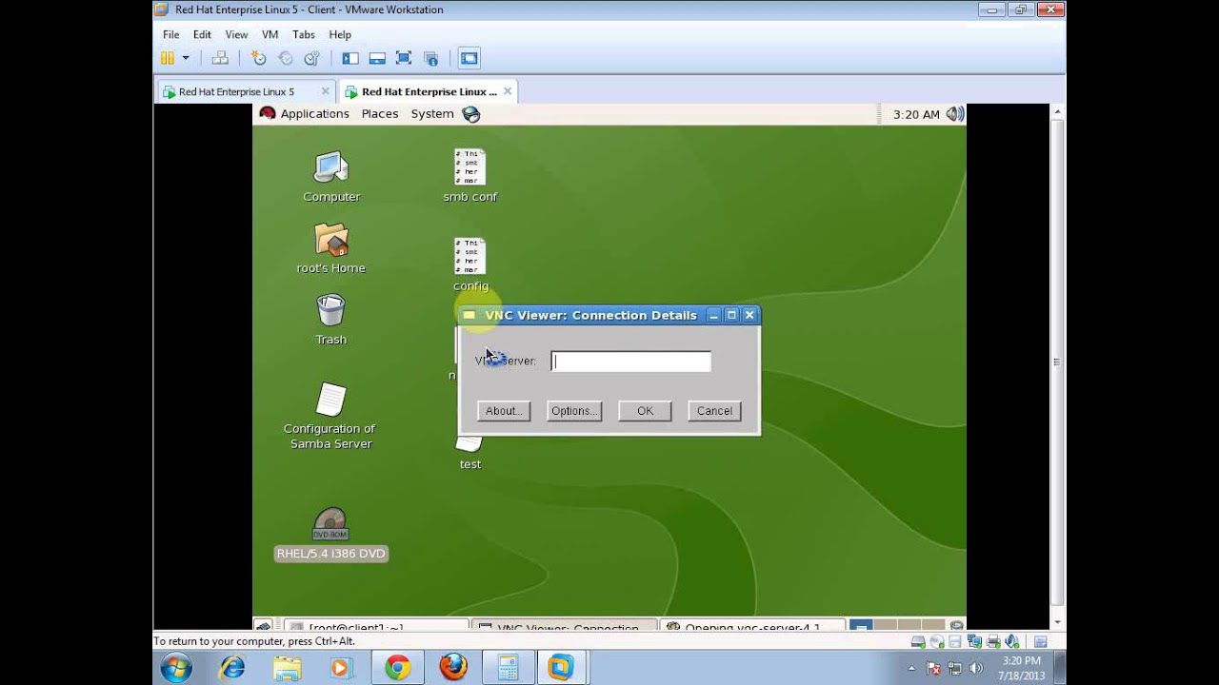The height and width of the screenshot is (685, 1219).
Task: Click Cancel in VNC Viewer dialog
Action: (x=714, y=411)
